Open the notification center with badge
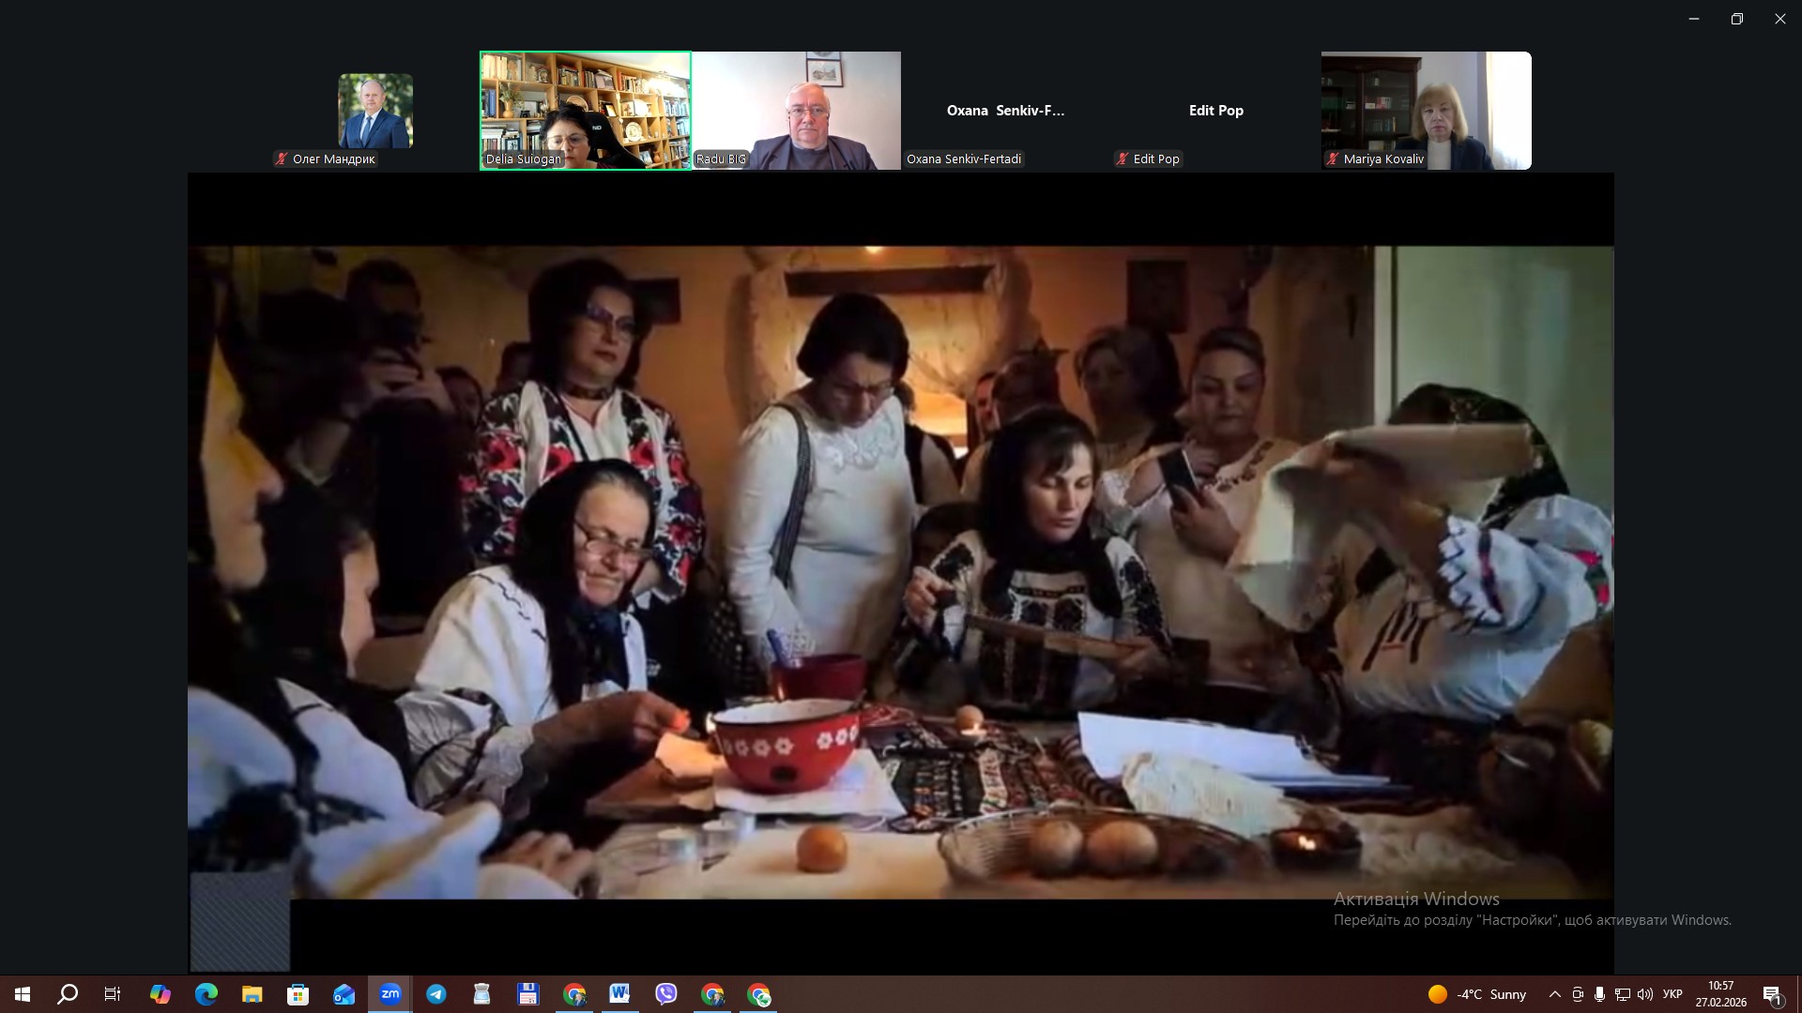Image resolution: width=1802 pixels, height=1013 pixels. coord(1772,995)
